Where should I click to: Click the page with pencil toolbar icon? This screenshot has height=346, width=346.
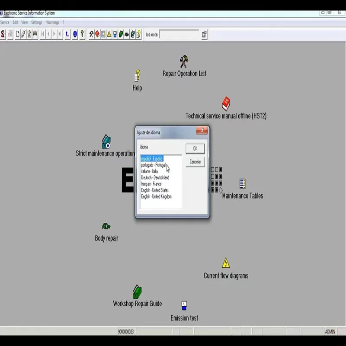(23, 34)
